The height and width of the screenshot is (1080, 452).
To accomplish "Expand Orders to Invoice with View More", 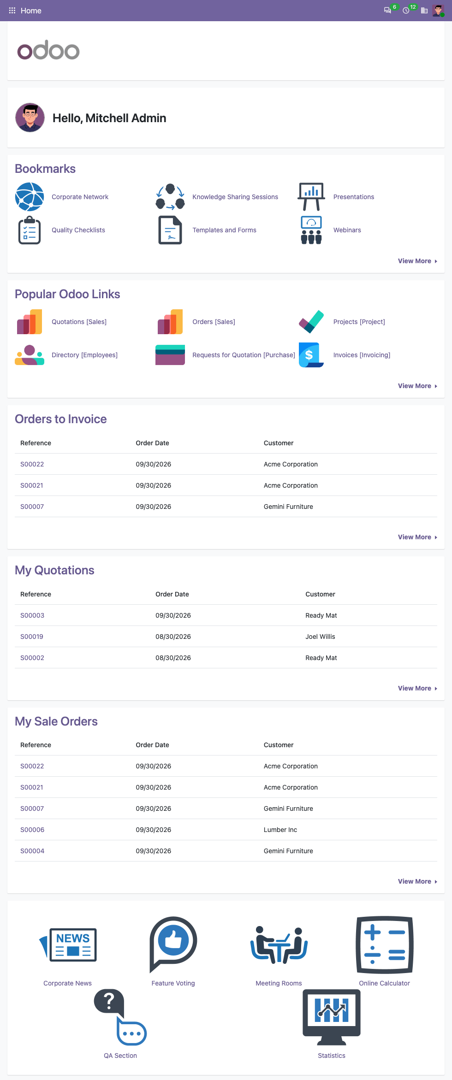I will [x=417, y=537].
